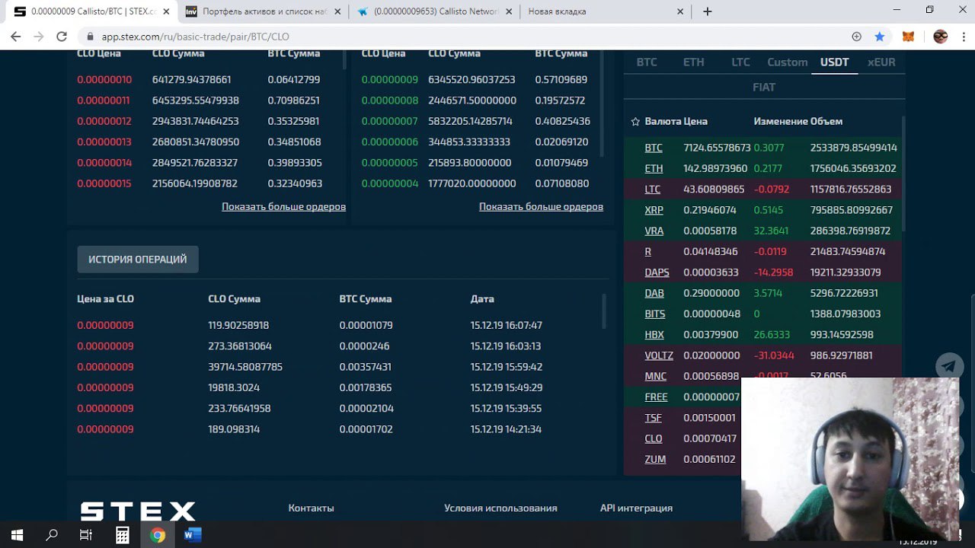Click sell order price 0.00000010
Viewport: 975px width, 548px height.
(104, 80)
